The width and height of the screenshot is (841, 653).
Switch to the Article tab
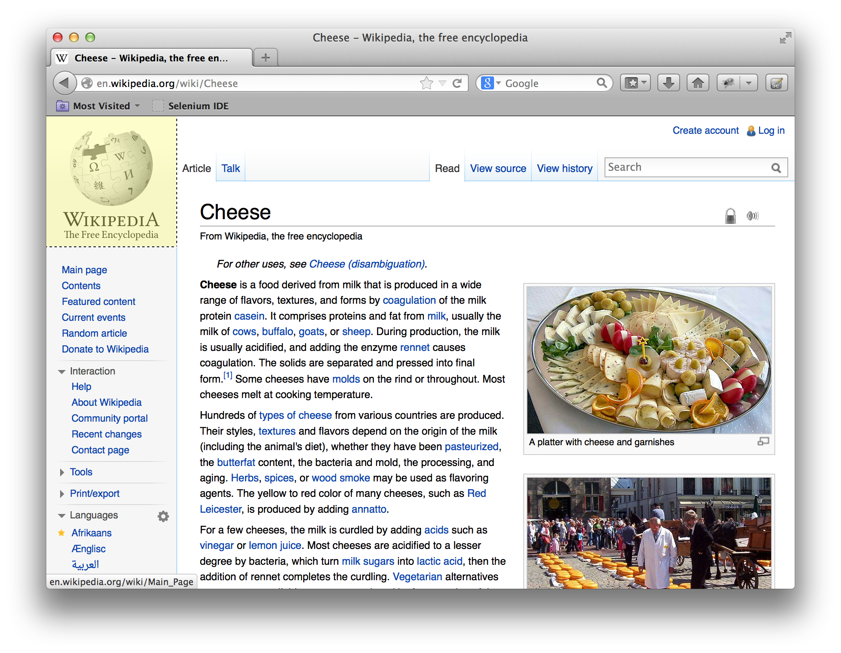point(197,168)
